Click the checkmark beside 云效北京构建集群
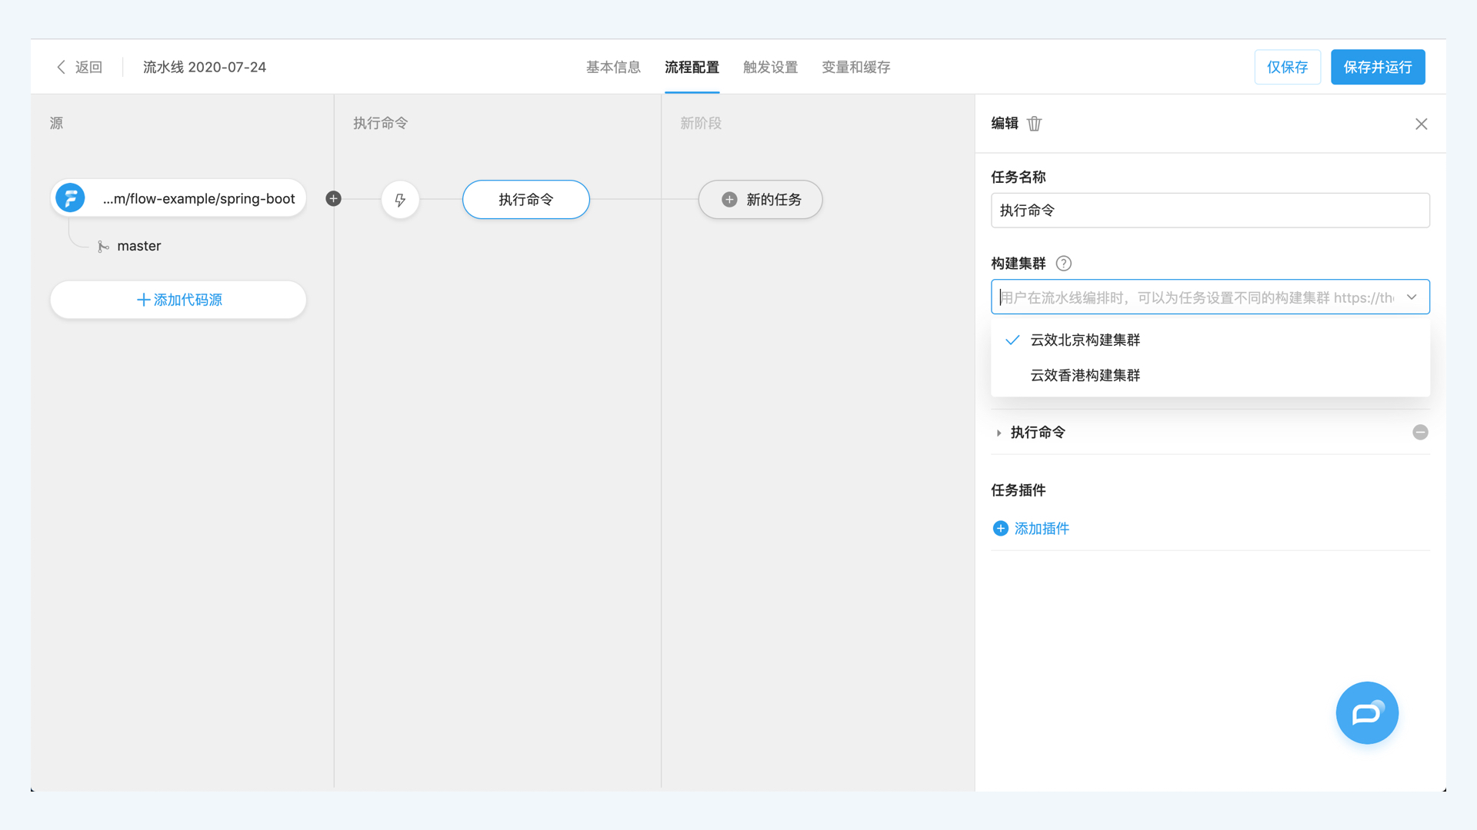1477x830 pixels. (x=1012, y=340)
